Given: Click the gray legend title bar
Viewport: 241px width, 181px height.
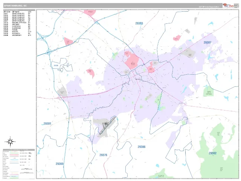Looking at the screenshot, I should point(19,150).
